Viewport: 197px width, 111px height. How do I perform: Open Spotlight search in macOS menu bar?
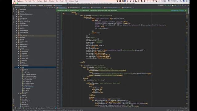pyautogui.click(x=181, y=1)
